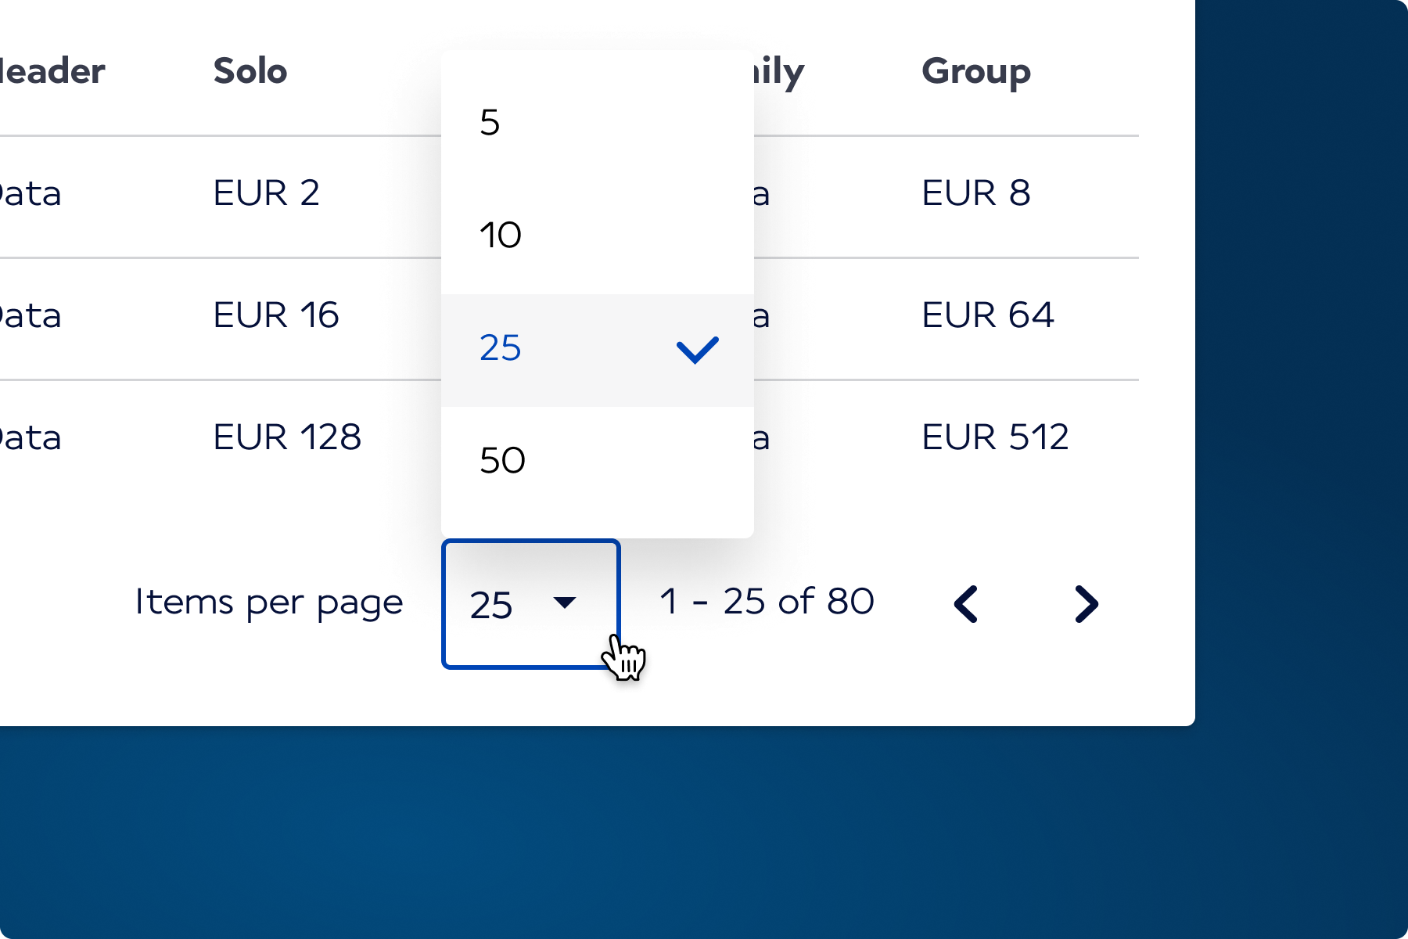
Task: Click the Items per page label
Action: 269,603
